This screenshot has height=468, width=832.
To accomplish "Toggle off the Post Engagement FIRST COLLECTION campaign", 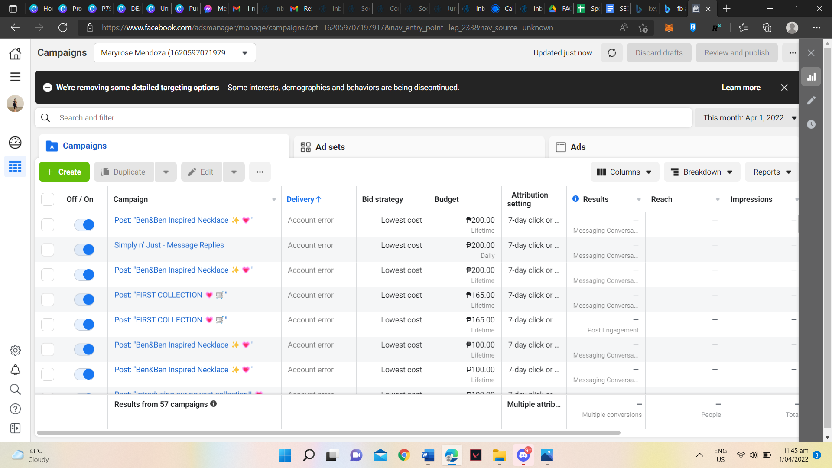I will tap(84, 324).
